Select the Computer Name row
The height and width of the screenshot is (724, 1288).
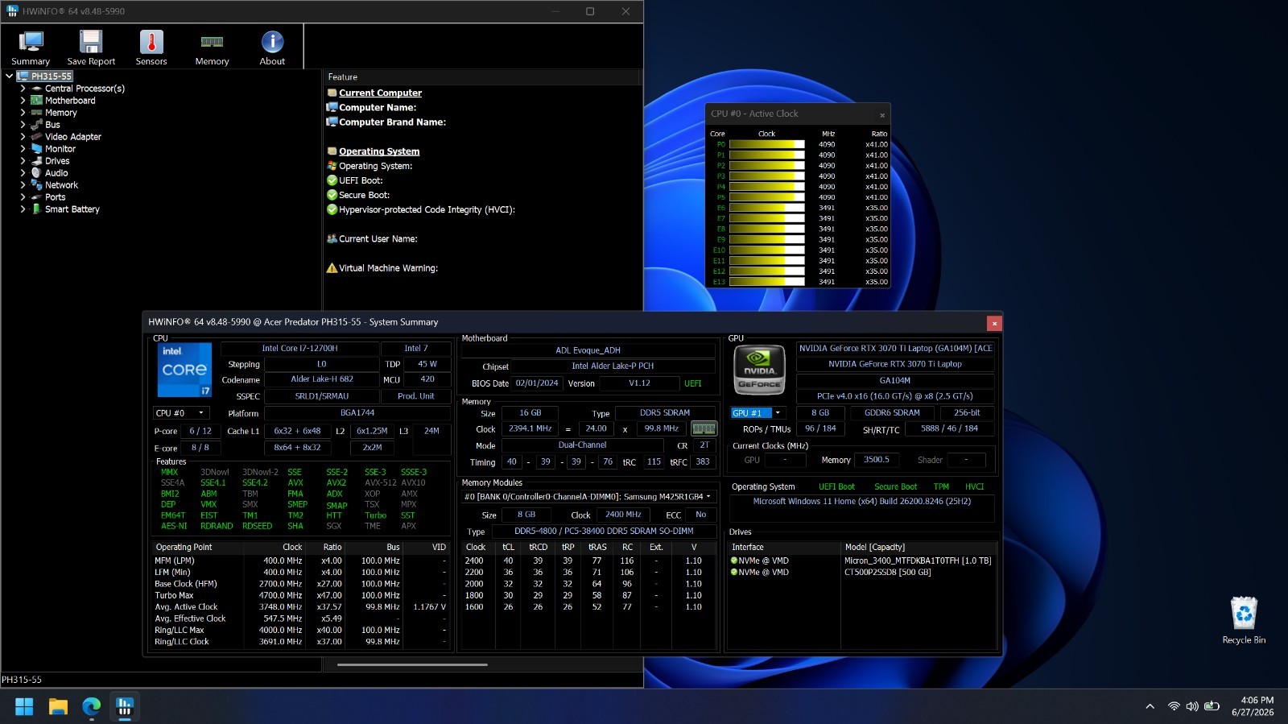coord(378,108)
